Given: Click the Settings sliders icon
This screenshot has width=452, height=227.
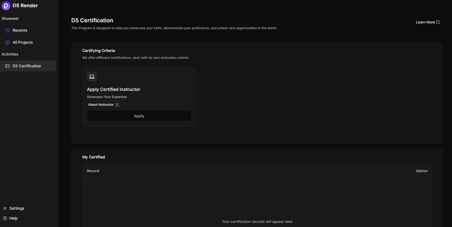Looking at the screenshot, I should click(x=5, y=209).
